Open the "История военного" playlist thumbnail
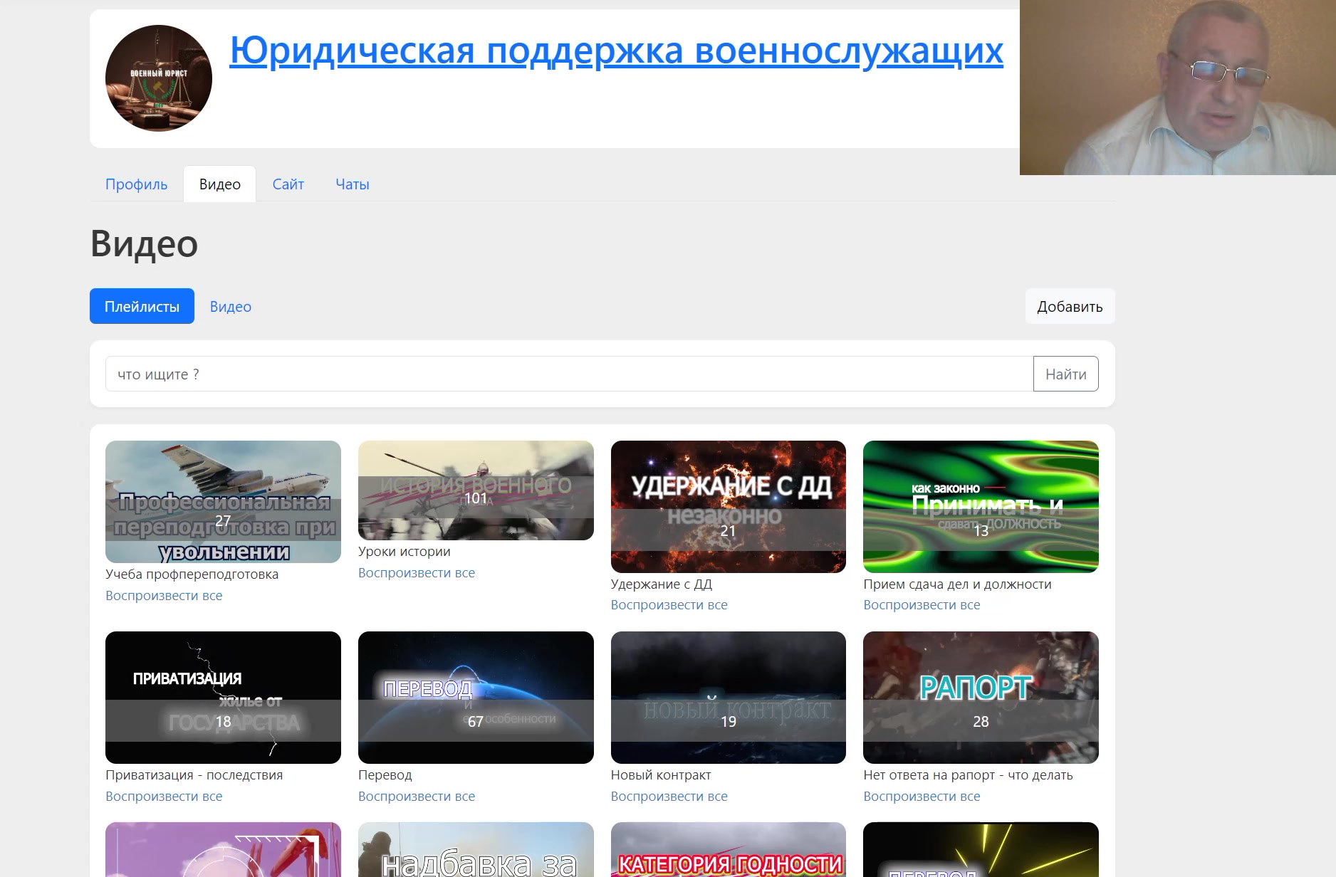Screen dimensions: 1336x877 [476, 490]
